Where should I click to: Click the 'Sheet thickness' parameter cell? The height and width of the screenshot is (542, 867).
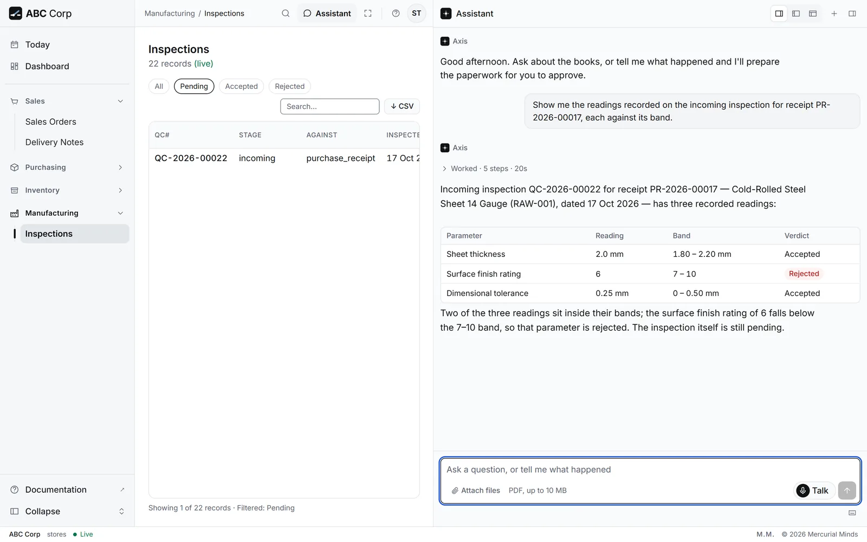[x=476, y=254]
